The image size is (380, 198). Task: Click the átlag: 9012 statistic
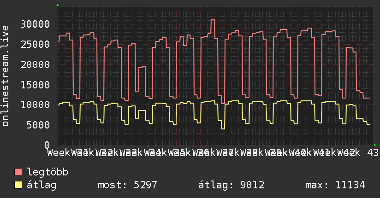tap(231, 185)
